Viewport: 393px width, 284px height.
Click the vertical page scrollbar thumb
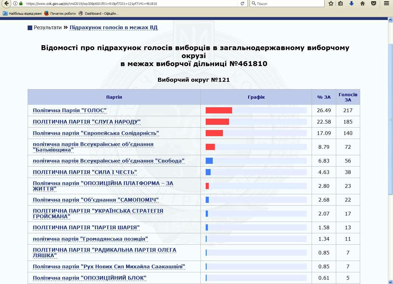pyautogui.click(x=391, y=119)
